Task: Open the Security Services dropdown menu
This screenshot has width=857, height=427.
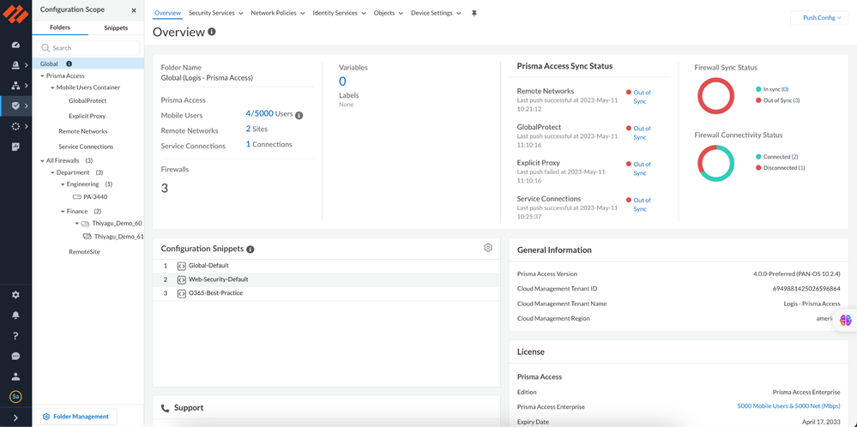Action: coord(215,14)
